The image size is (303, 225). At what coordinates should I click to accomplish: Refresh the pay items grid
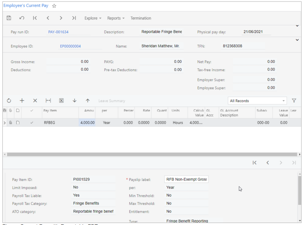9,101
